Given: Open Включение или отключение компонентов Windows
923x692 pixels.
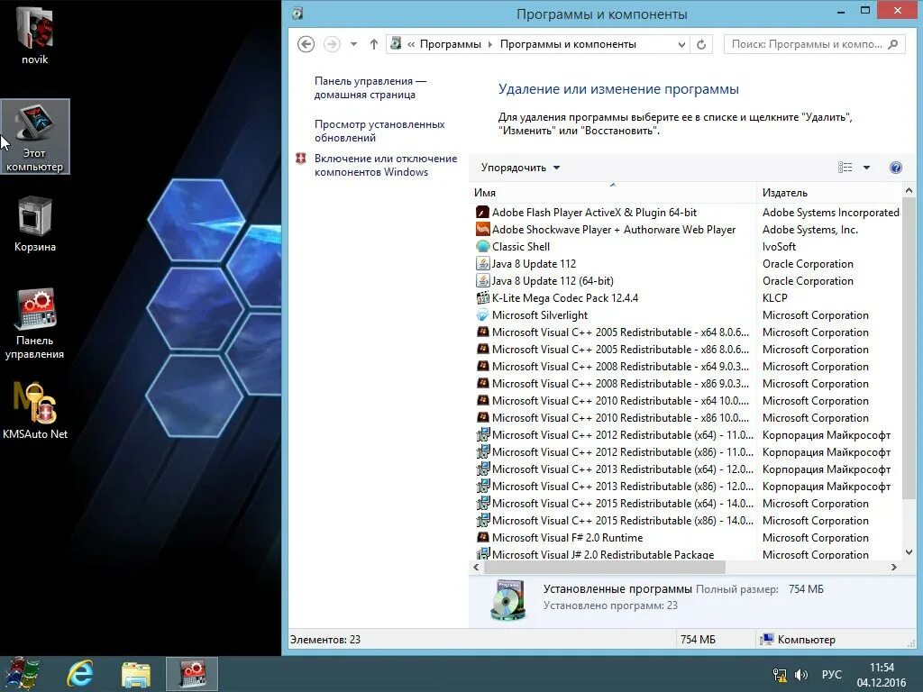Looking at the screenshot, I should [x=386, y=165].
